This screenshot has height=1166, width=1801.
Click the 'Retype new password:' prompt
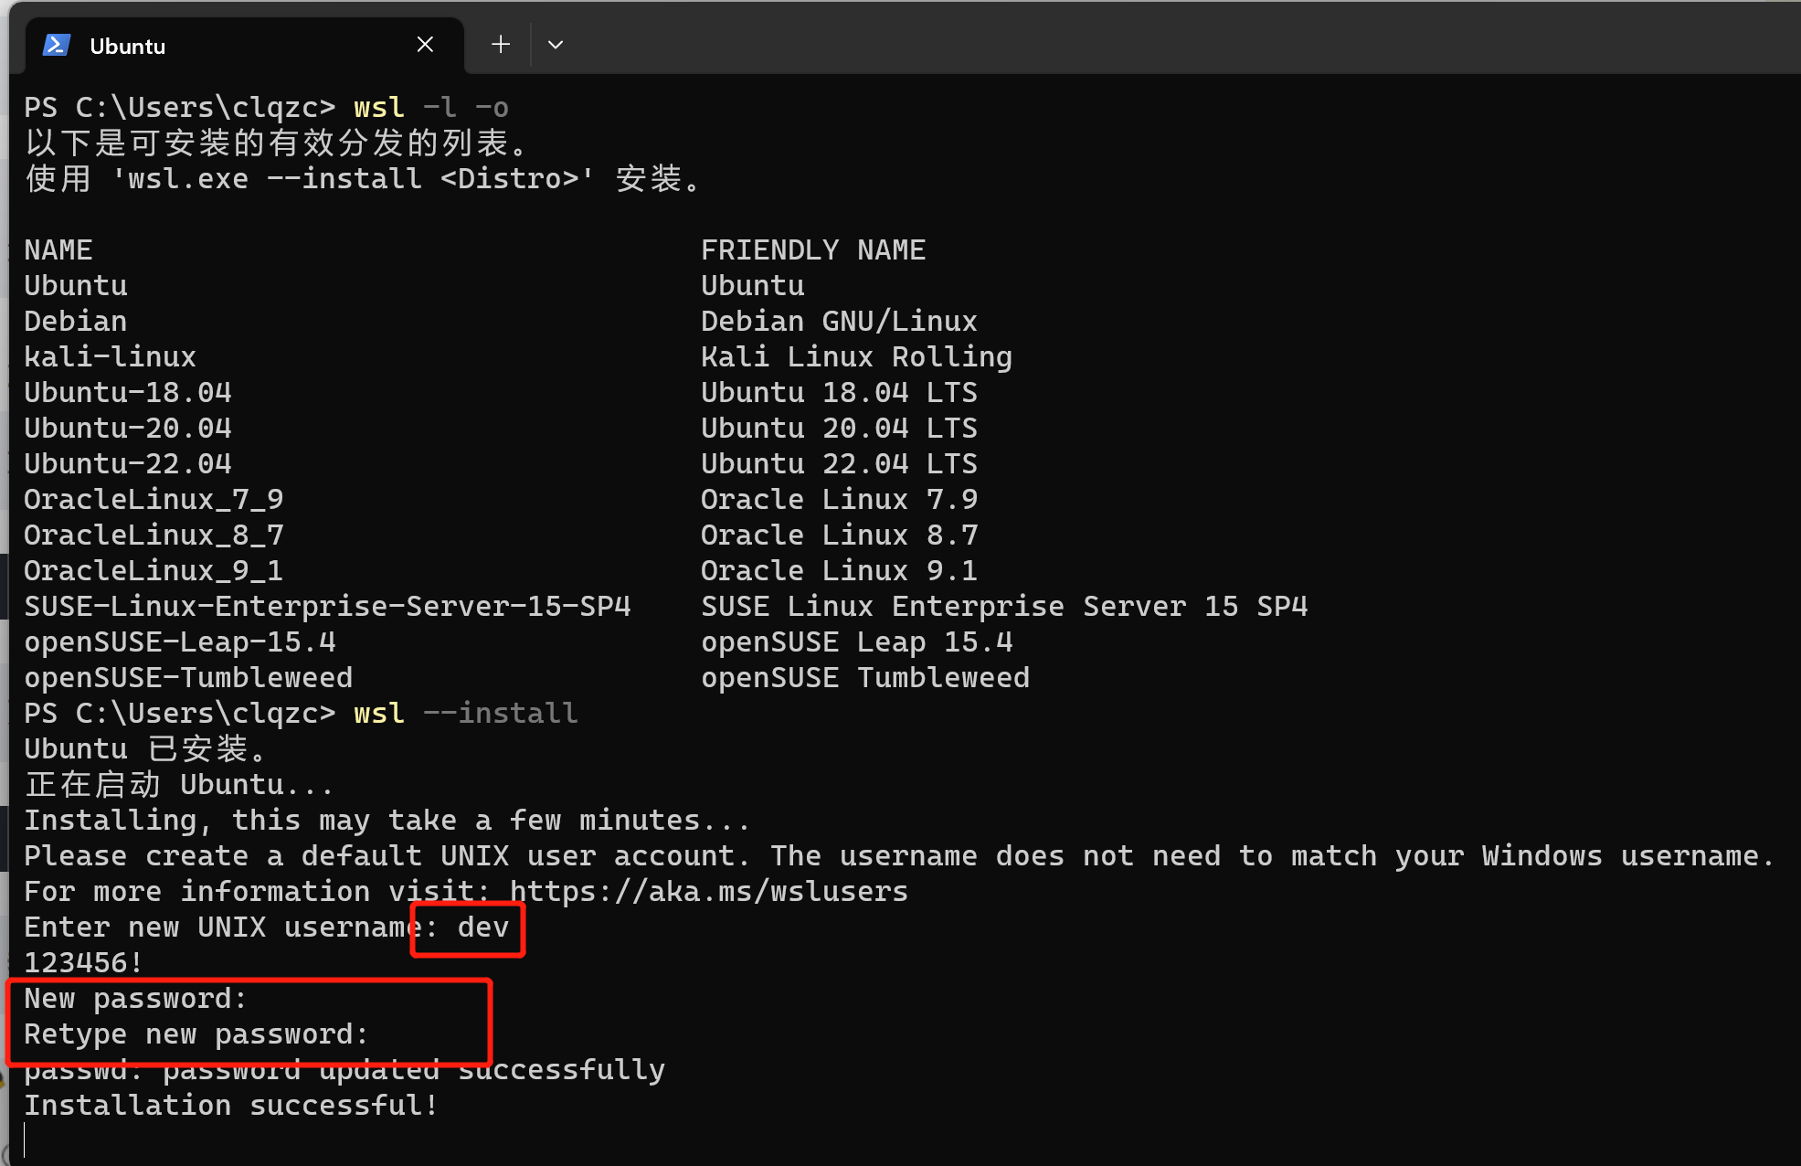pos(196,1033)
